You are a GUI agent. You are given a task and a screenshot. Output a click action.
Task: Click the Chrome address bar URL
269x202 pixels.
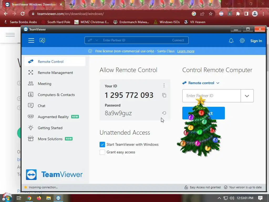tap(70, 14)
